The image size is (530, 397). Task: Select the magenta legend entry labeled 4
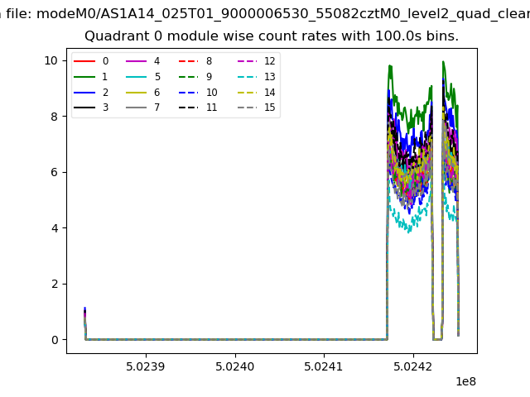(x=137, y=61)
